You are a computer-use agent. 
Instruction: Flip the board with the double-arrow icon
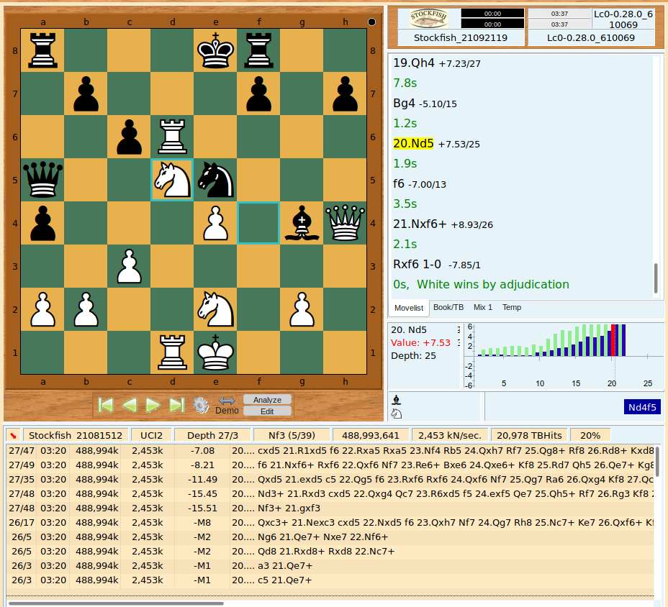click(227, 401)
